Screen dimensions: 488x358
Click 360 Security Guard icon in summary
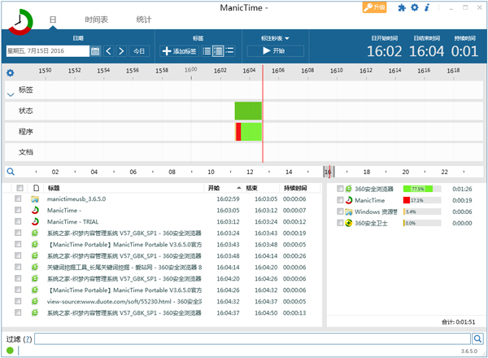349,223
